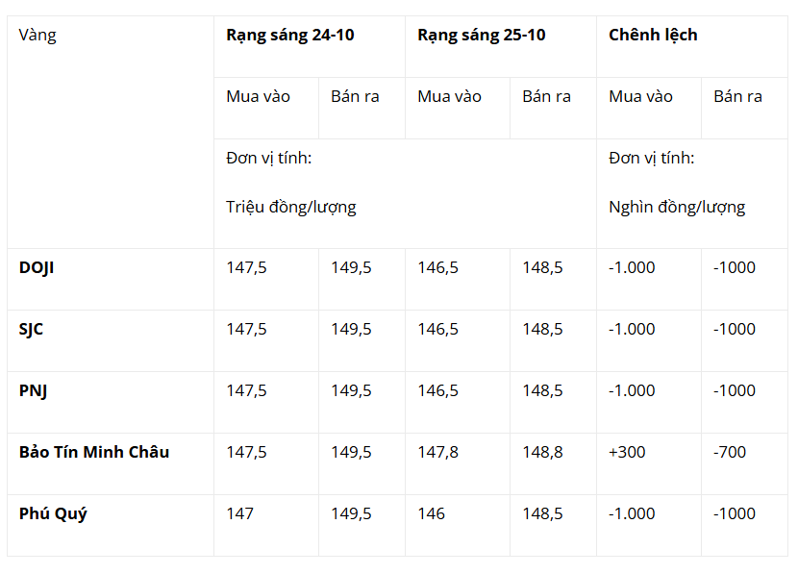Click "Bán ra" under Chênh lệch

tap(737, 97)
